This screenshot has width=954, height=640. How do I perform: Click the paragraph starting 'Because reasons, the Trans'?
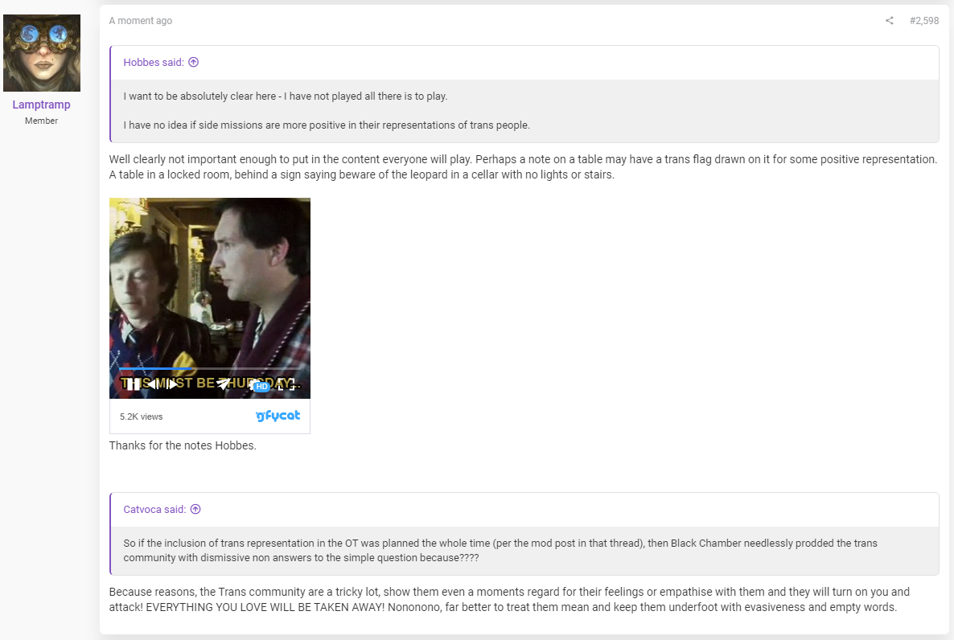tap(509, 599)
